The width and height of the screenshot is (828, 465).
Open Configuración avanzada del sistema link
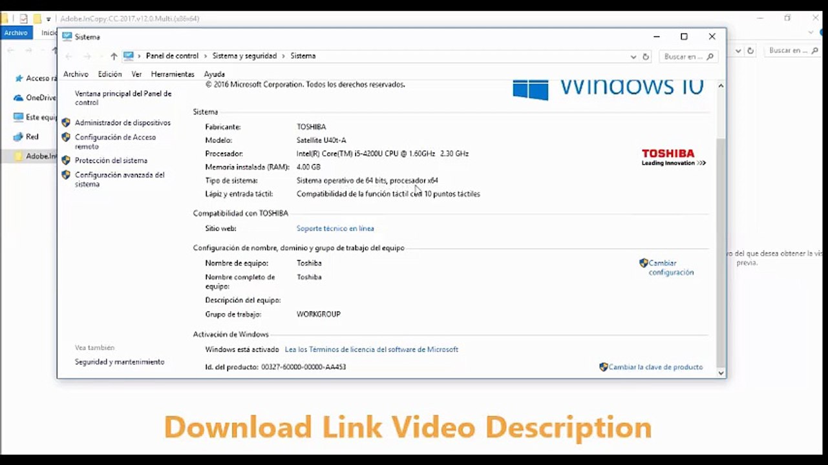click(120, 180)
